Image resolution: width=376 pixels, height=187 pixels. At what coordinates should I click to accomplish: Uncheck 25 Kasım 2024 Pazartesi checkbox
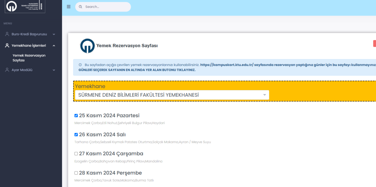[x=76, y=116]
